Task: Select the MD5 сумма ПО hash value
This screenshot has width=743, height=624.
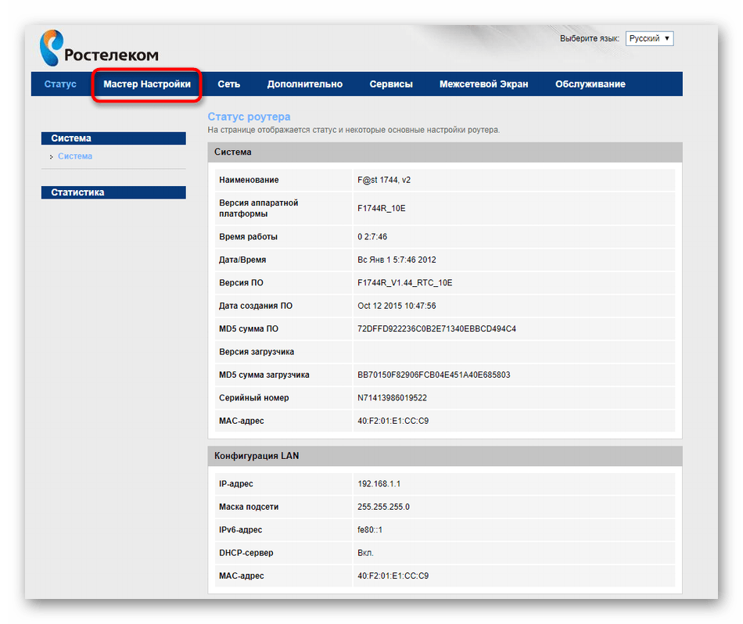Action: click(x=436, y=329)
